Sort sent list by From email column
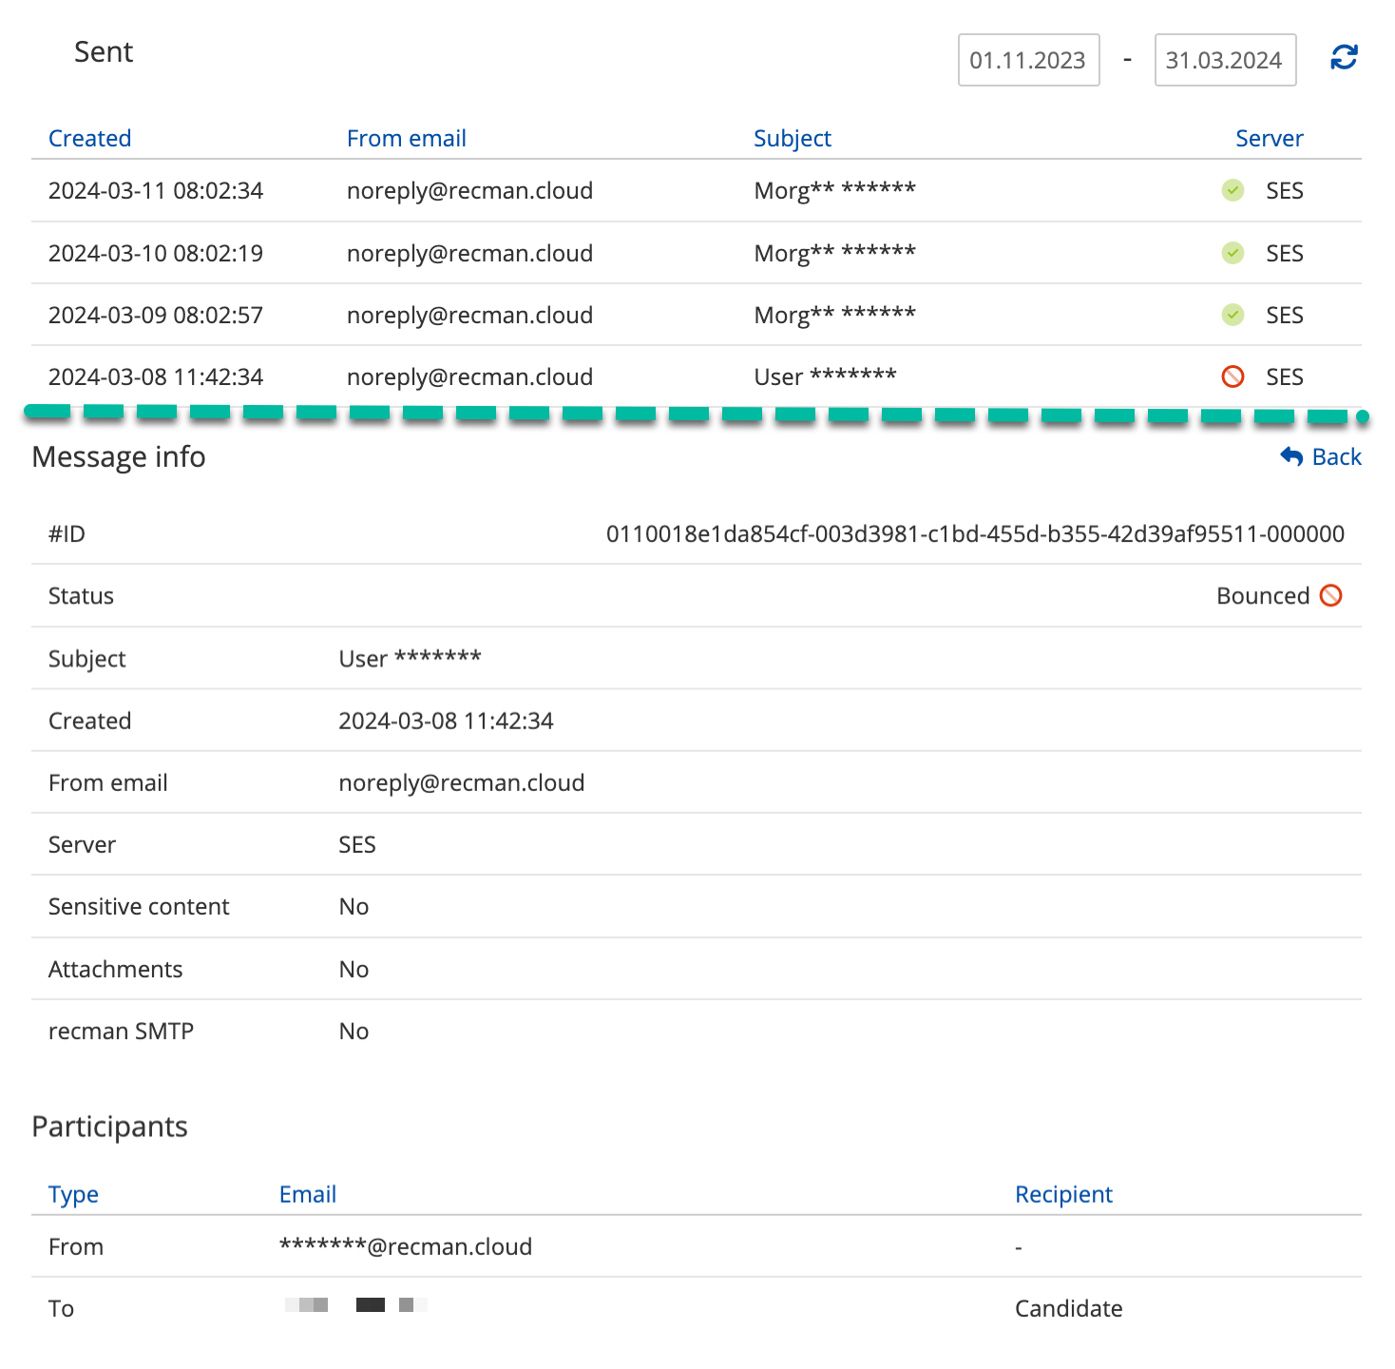1395x1369 pixels. click(406, 138)
